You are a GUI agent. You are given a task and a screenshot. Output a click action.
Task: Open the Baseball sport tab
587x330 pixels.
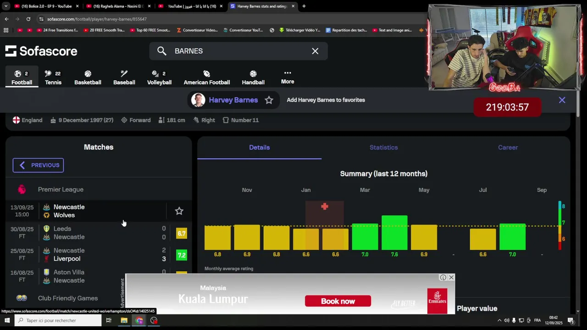click(124, 77)
